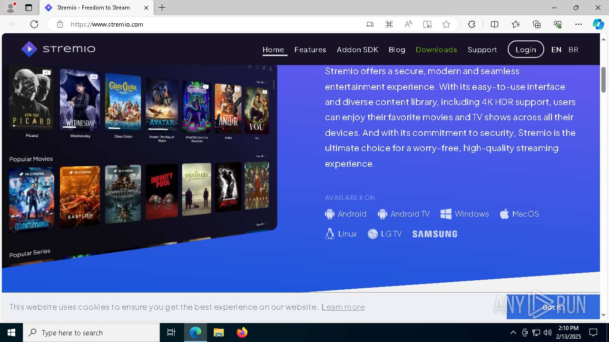Screen dimensions: 609x342
Task: Click the Stremio logo icon
Action: pyautogui.click(x=29, y=49)
